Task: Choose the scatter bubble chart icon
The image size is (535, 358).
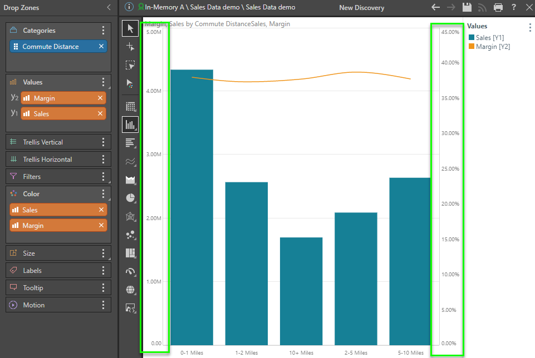Action: [130, 235]
